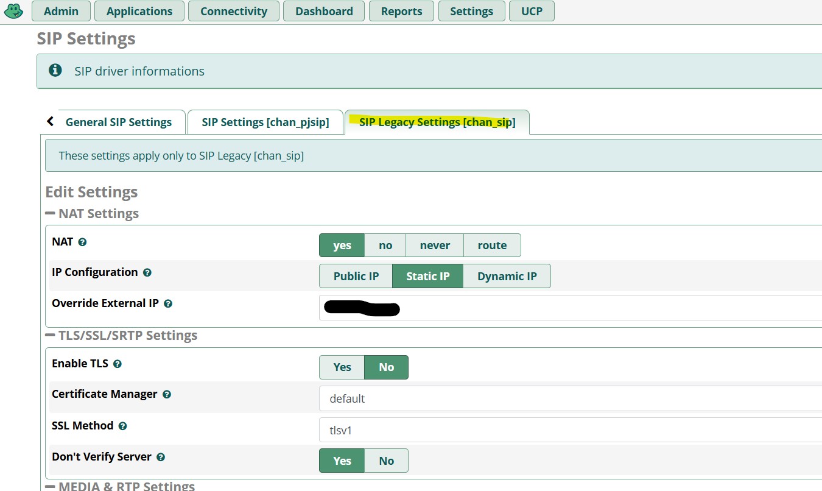This screenshot has width=822, height=491.
Task: Click the Enable TLS help icon
Action: coord(118,364)
